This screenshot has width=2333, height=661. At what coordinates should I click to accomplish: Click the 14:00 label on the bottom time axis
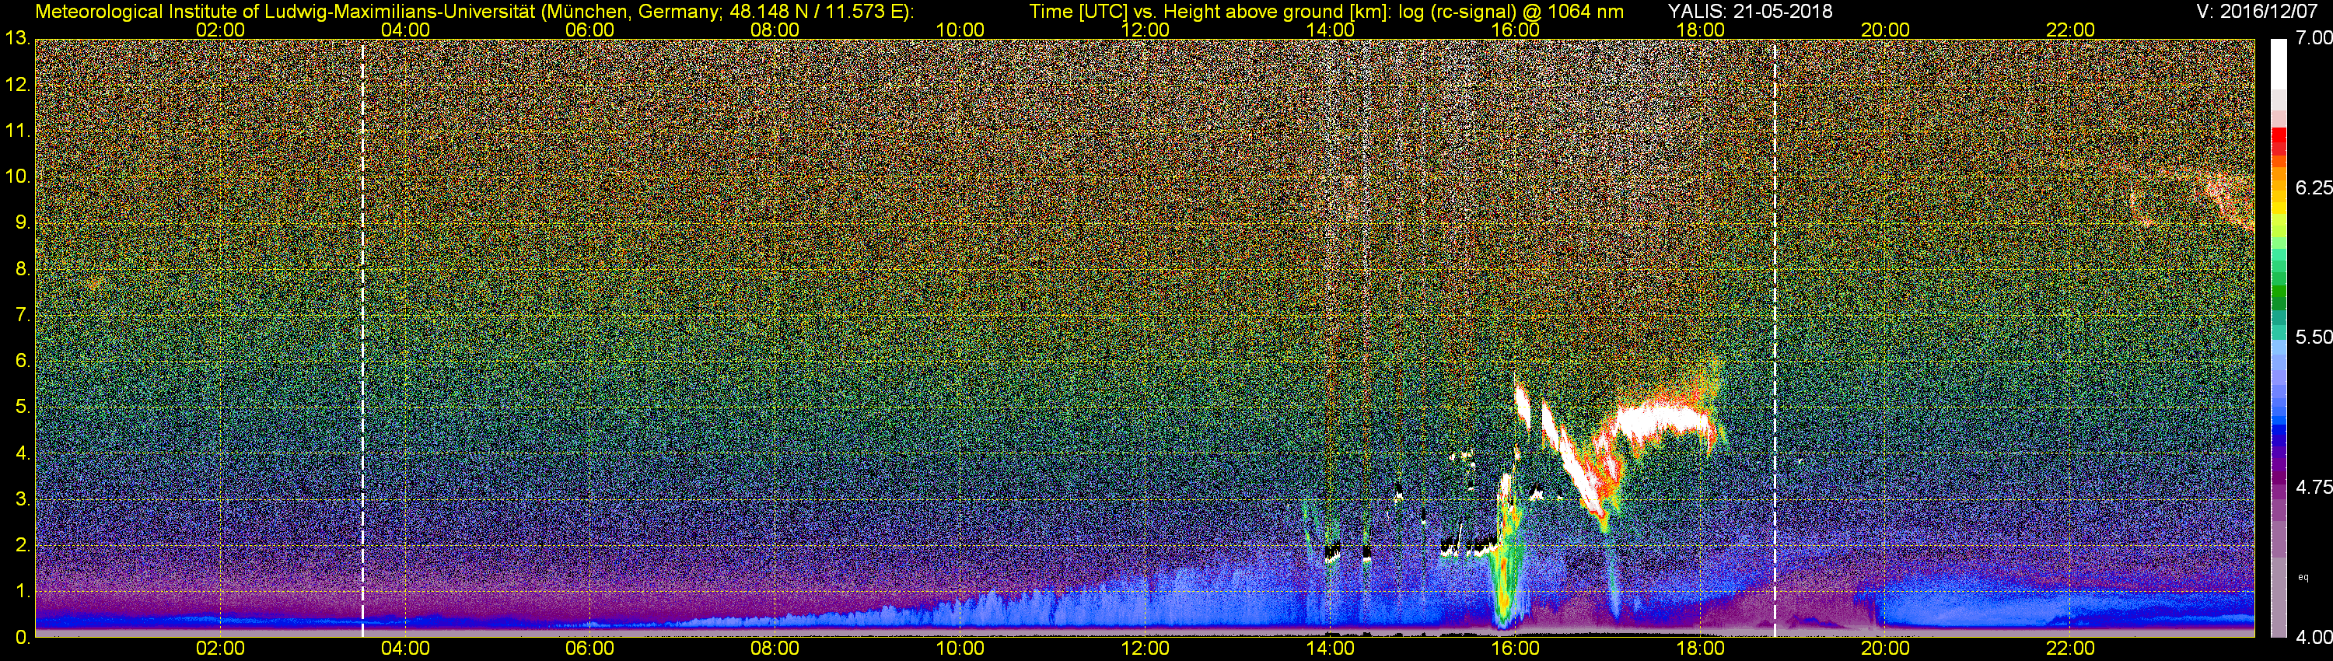(1331, 649)
